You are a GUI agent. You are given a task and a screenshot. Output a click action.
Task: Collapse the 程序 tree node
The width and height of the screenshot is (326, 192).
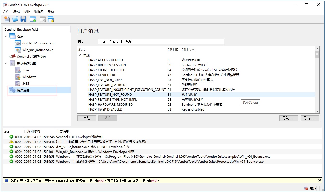[x=6, y=36]
